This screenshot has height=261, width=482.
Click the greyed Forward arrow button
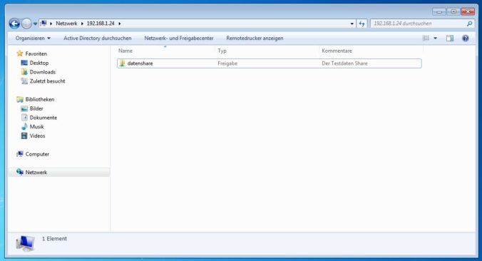pyautogui.click(x=27, y=24)
